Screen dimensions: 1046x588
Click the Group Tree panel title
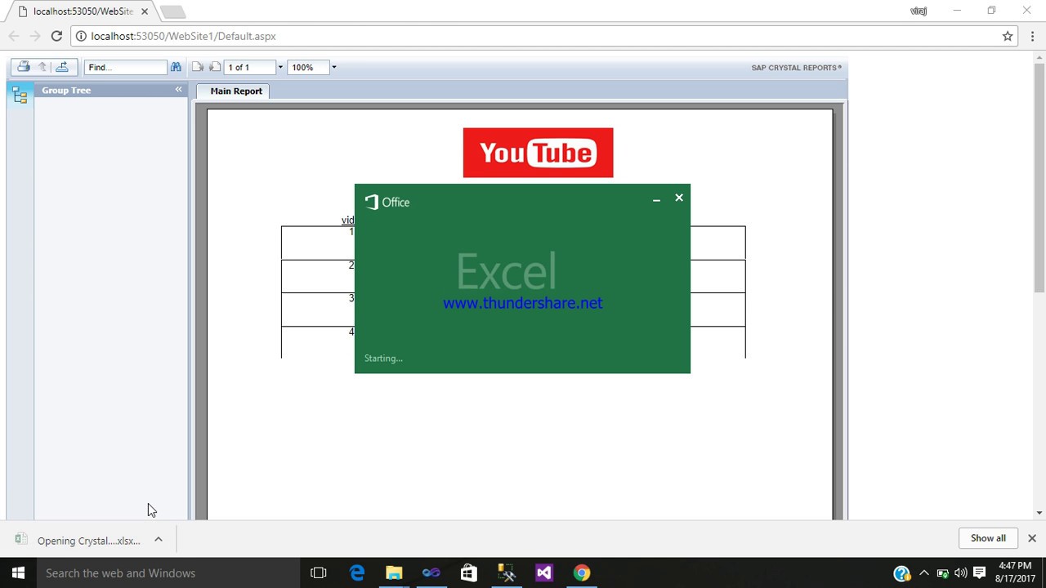tap(66, 90)
